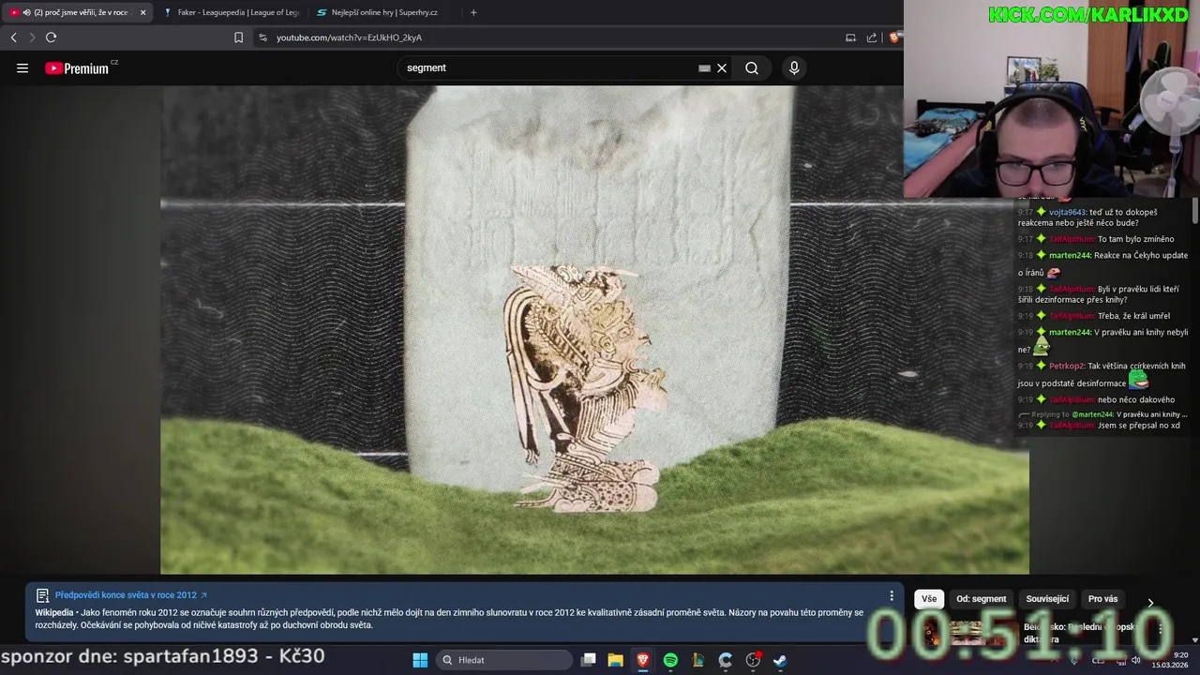Screen dimensions: 1200x675
Task: Select the 'Vše' filter chip
Action: pyautogui.click(x=928, y=599)
